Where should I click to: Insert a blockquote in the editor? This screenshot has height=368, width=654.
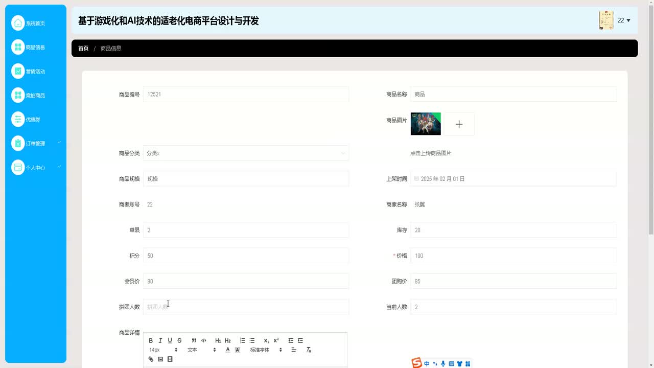click(x=194, y=340)
